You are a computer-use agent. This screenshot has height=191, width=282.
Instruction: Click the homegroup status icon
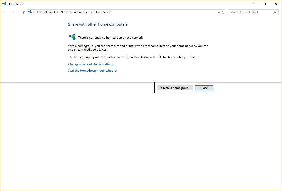[72, 37]
